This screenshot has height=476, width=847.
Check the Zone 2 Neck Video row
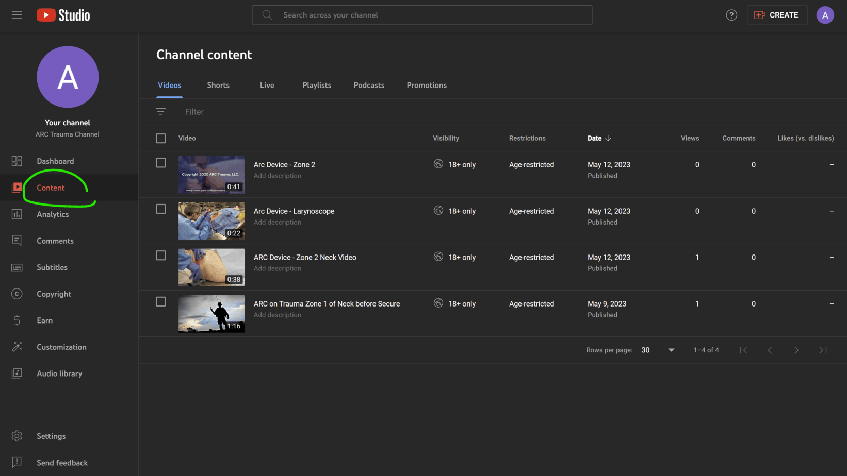click(x=161, y=256)
